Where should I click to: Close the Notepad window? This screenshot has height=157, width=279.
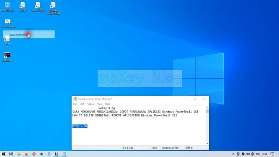[x=204, y=99]
